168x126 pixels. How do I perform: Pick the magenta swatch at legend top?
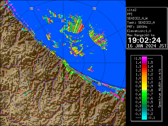[144, 59]
